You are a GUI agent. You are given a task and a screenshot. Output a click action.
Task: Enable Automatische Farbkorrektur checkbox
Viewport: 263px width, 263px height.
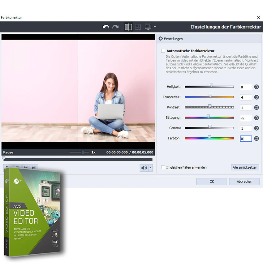coord(163,51)
